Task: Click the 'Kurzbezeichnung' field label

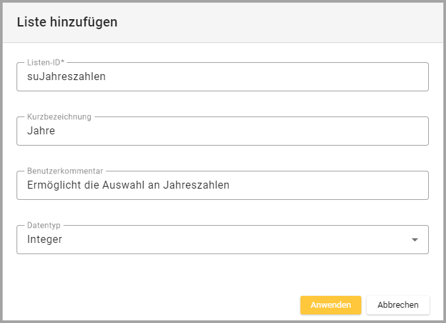Action: tap(59, 116)
